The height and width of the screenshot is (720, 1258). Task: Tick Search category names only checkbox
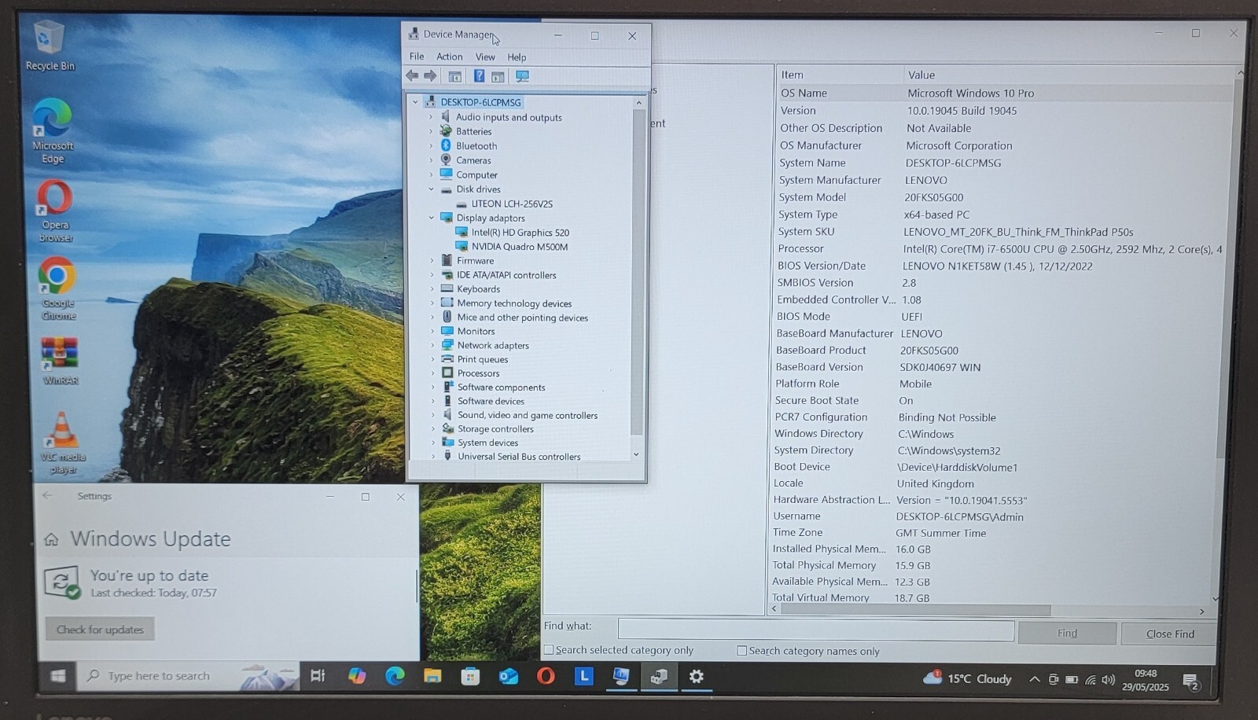(741, 651)
